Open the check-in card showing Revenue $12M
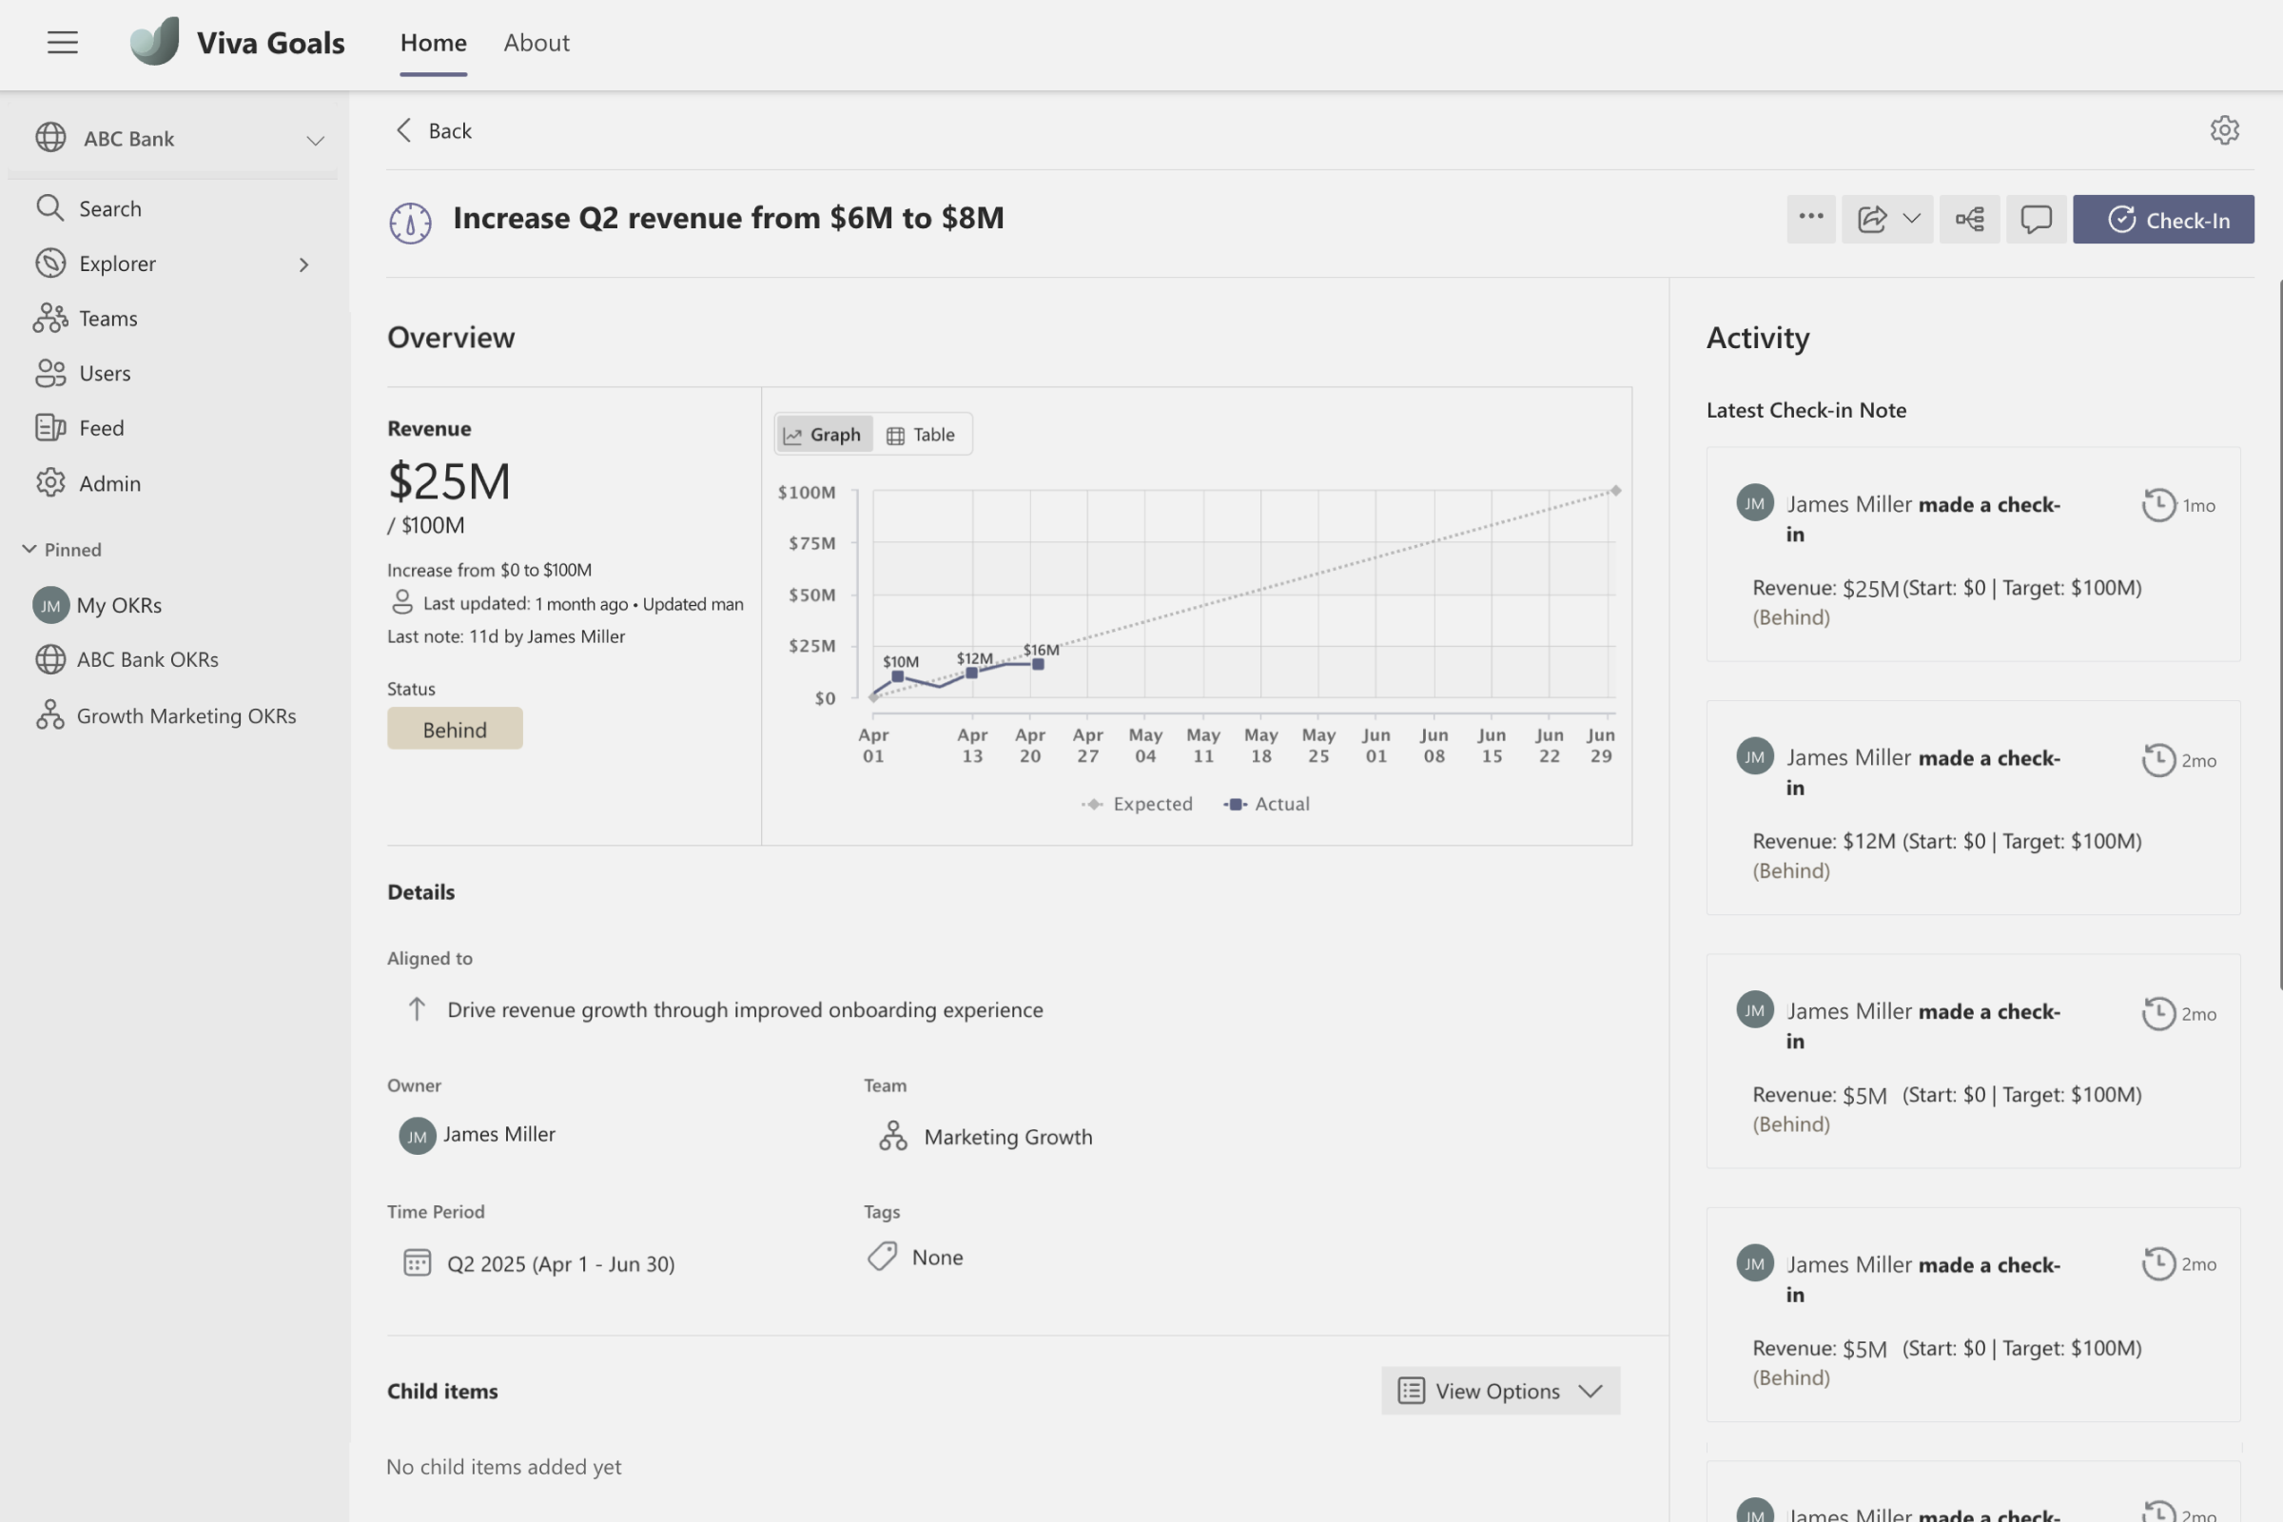 (x=1972, y=809)
